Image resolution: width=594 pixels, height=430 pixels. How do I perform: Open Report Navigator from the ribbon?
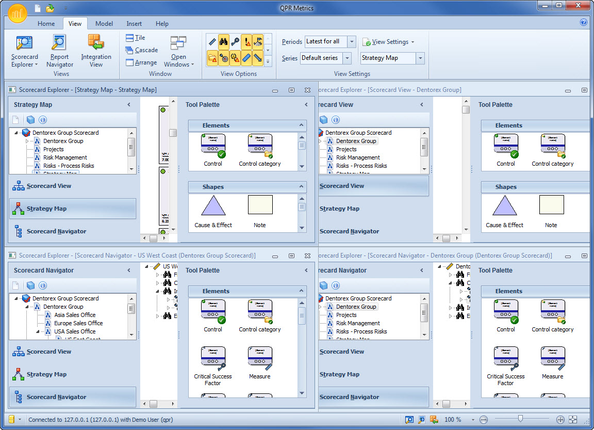(x=59, y=51)
